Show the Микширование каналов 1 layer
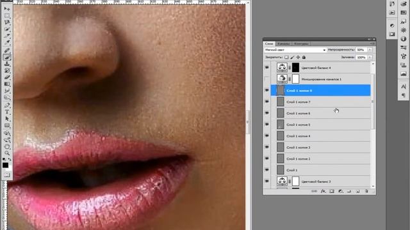The image size is (410, 230). coord(267,79)
